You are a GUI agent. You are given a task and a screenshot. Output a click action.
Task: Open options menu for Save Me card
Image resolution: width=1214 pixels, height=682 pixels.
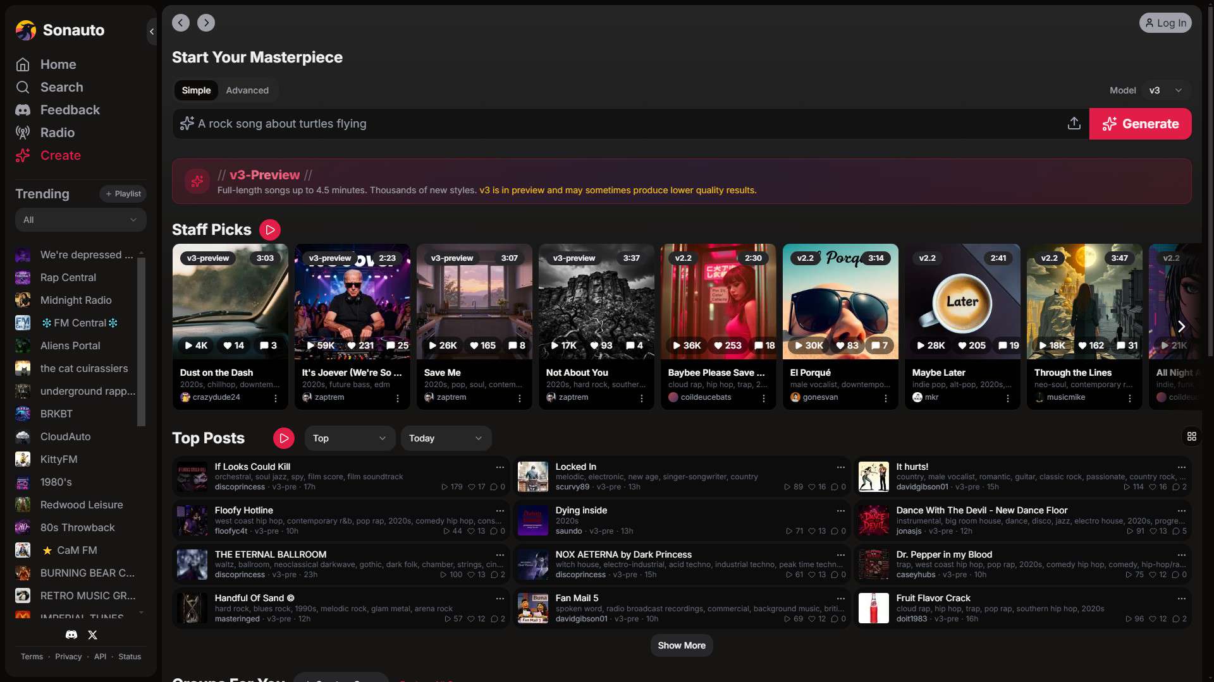tap(520, 398)
